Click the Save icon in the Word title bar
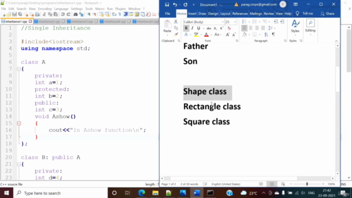The width and height of the screenshot is (352, 198). pos(167,4)
